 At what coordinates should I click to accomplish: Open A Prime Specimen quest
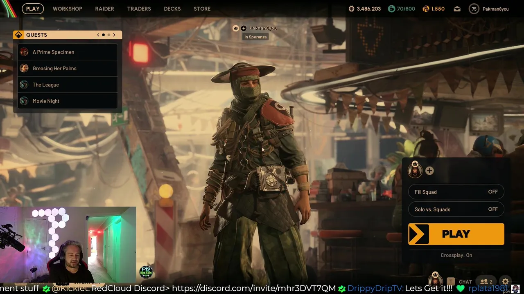pos(68,52)
